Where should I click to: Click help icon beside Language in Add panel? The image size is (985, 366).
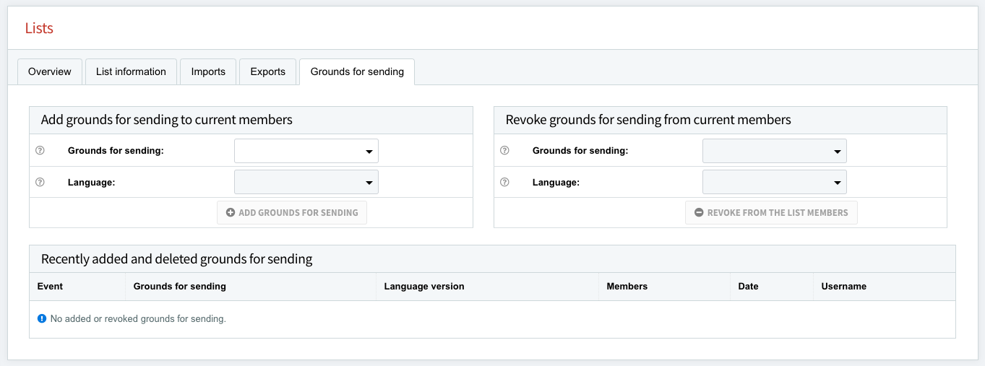40,183
